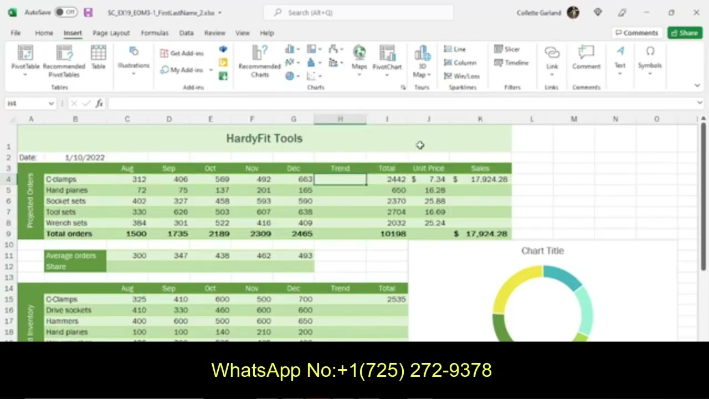Open the Maps chart menu
The height and width of the screenshot is (399, 709).
pyautogui.click(x=359, y=60)
